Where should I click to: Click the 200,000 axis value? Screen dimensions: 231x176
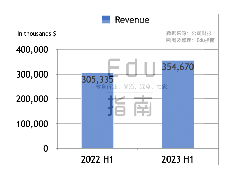pyautogui.click(x=32, y=99)
